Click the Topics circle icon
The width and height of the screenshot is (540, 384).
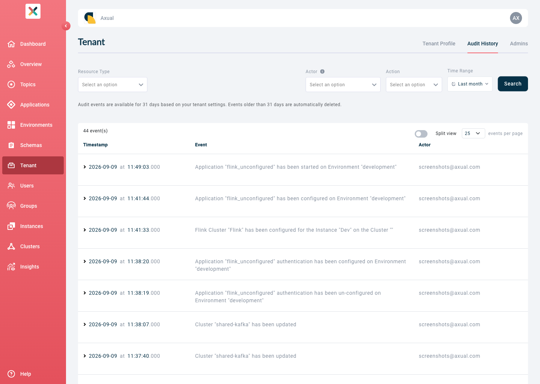coord(11,84)
